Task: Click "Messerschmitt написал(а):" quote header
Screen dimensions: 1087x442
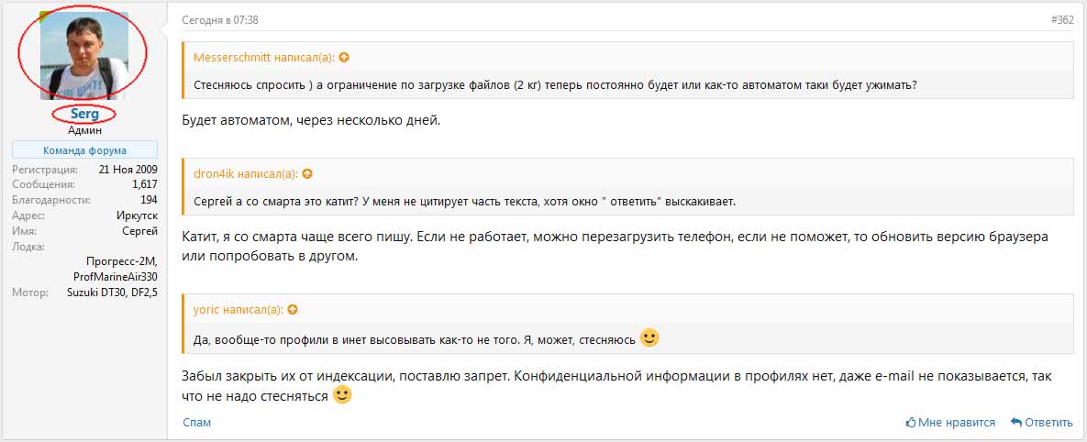Action: click(x=264, y=57)
